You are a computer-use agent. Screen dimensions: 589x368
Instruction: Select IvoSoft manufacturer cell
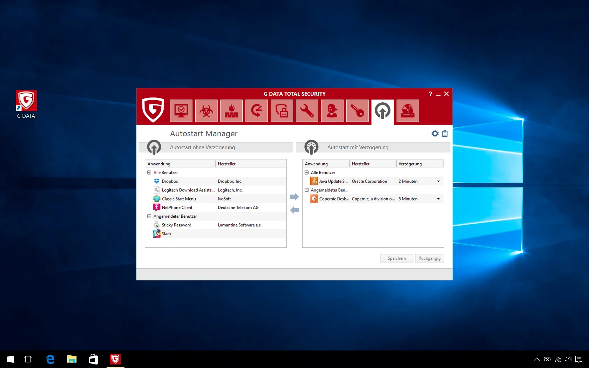[224, 199]
